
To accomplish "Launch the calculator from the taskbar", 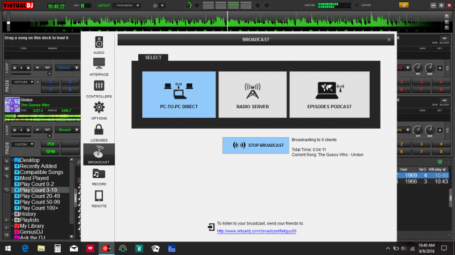I will coord(57,248).
